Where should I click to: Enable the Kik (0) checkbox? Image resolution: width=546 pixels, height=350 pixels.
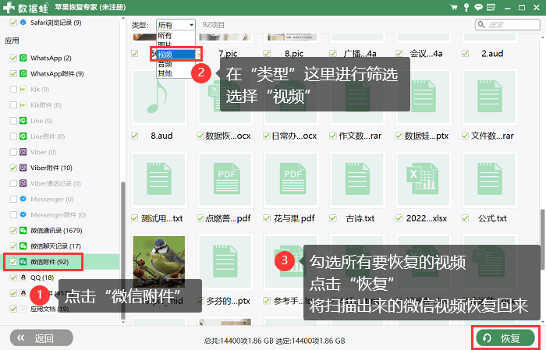(13, 90)
